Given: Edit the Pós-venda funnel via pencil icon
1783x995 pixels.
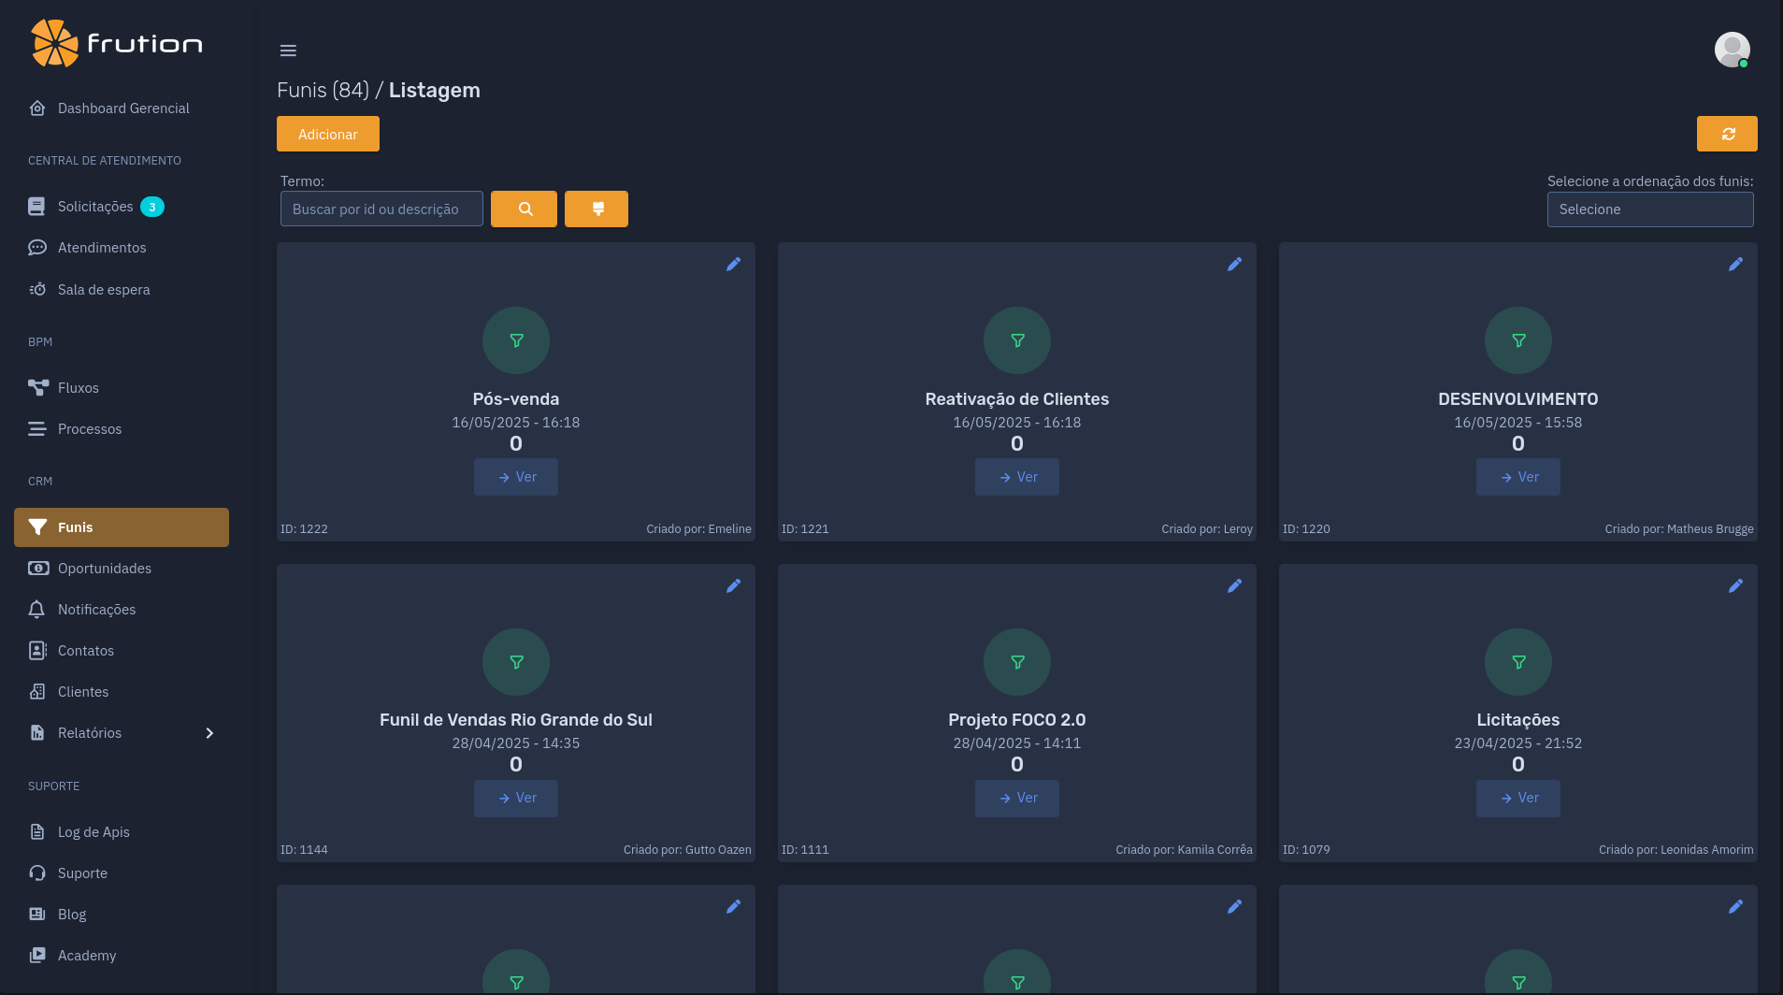Looking at the screenshot, I should (733, 265).
